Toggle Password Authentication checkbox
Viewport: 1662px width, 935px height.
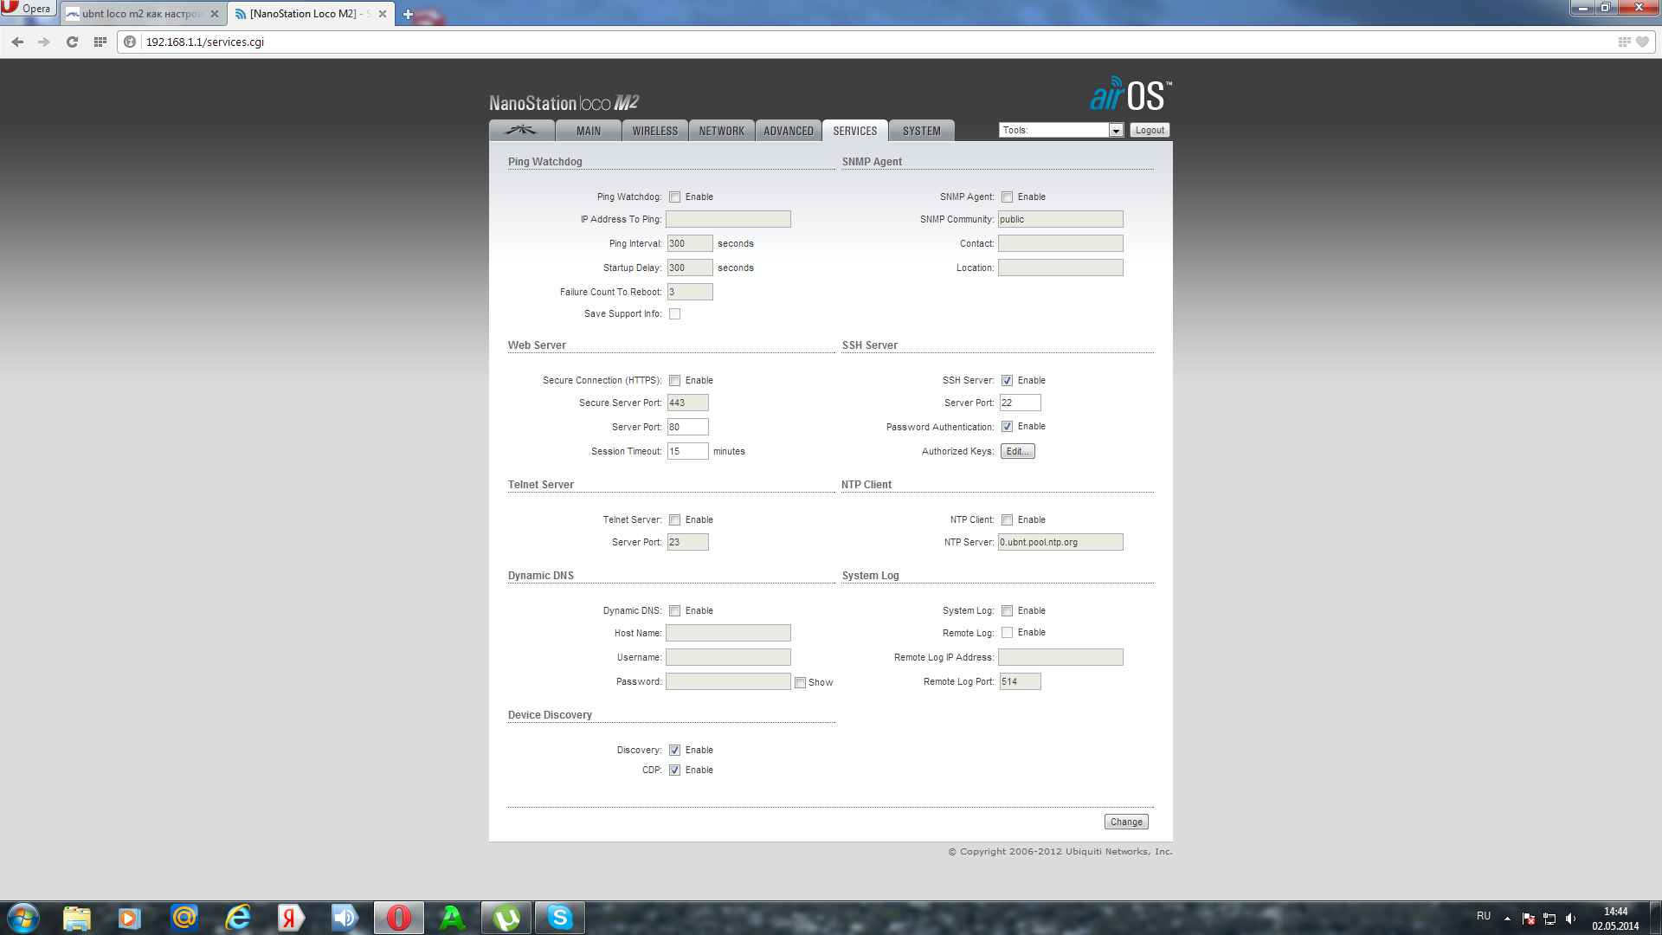point(1007,427)
